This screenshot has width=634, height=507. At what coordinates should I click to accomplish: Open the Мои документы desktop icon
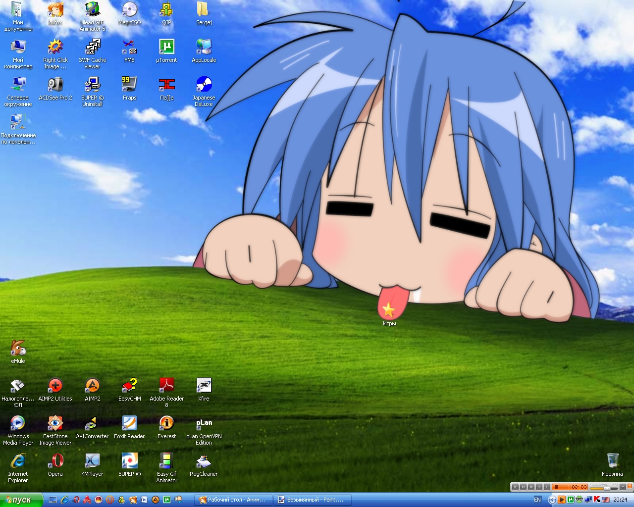click(18, 16)
